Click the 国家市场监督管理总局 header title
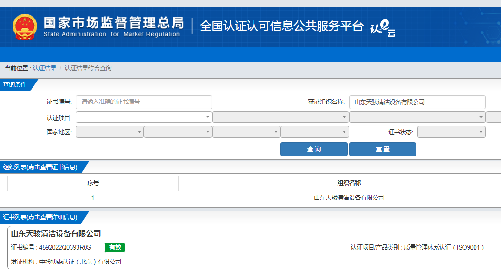The image size is (501, 269). (114, 23)
